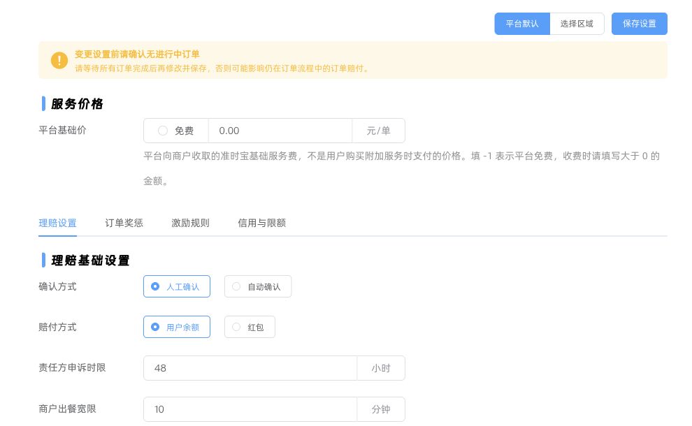This screenshot has height=426, width=692.
Task: Select the 平台默认 button
Action: point(522,24)
